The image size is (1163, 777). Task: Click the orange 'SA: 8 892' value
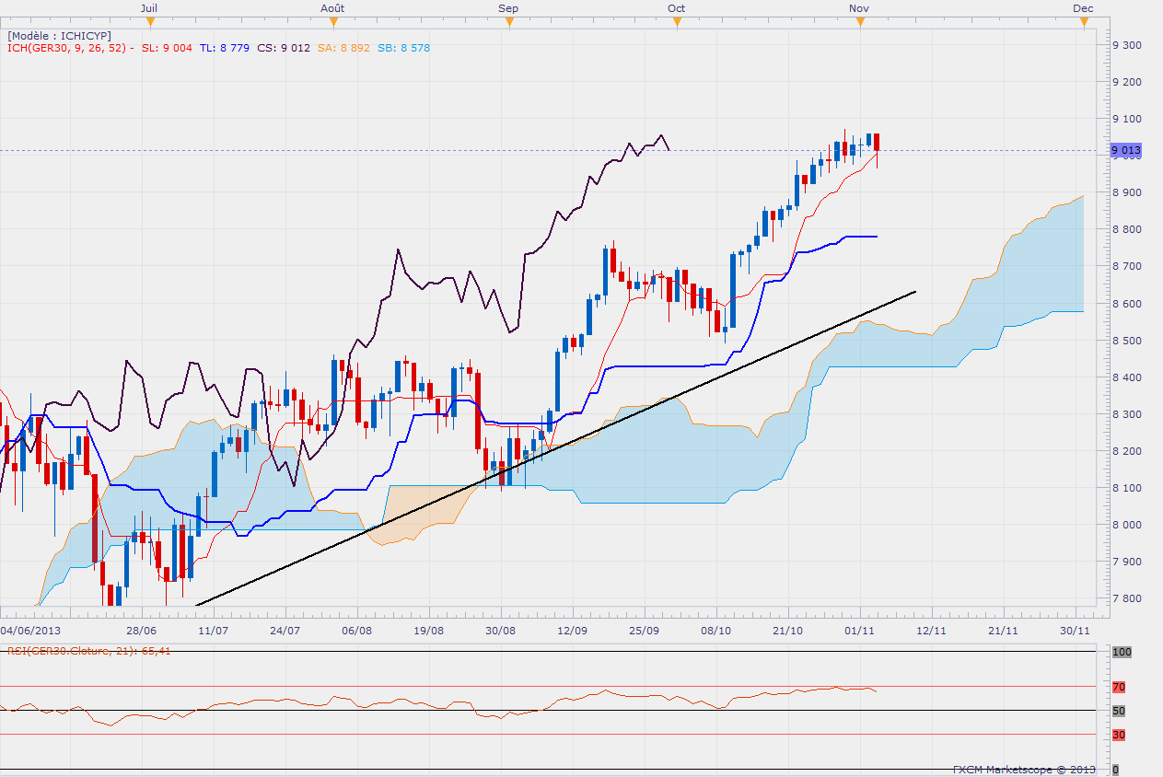pos(343,48)
